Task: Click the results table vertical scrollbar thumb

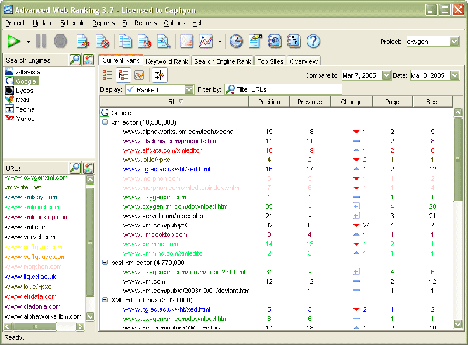Action: pyautogui.click(x=457, y=160)
